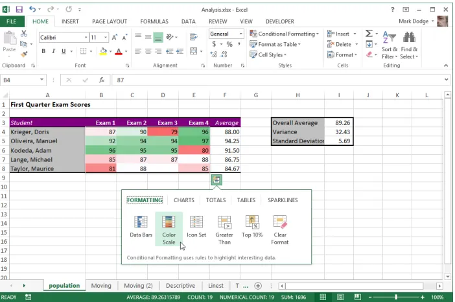Open the General number format dropdown
This screenshot has height=302, width=455.
pos(241,34)
